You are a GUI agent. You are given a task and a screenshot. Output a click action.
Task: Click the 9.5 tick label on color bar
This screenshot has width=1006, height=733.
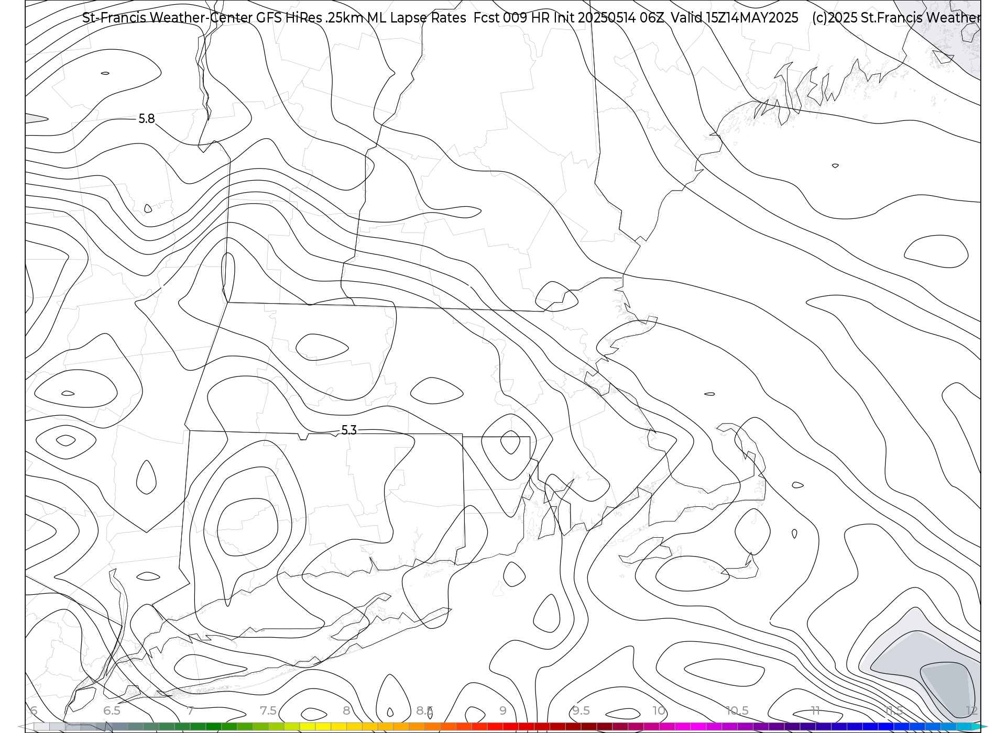pyautogui.click(x=581, y=710)
